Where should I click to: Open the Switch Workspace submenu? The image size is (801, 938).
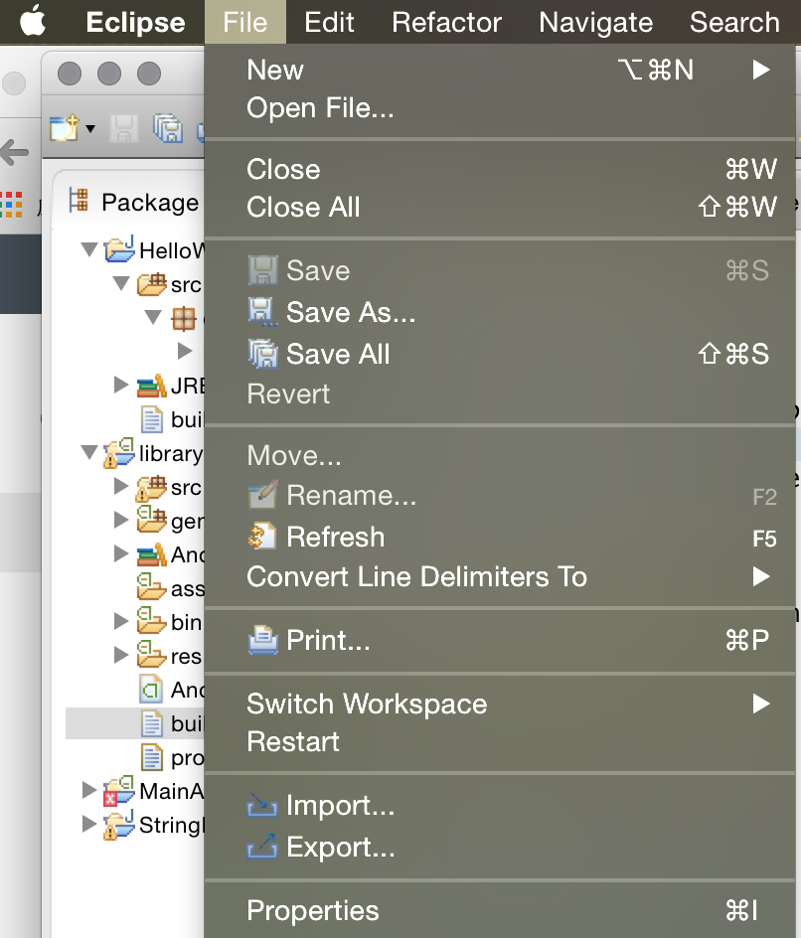click(x=500, y=704)
